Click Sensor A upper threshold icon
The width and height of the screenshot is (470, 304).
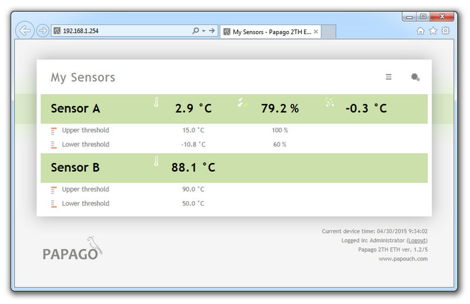(54, 131)
